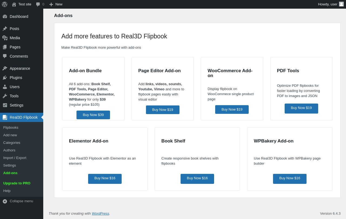The width and height of the screenshot is (346, 219).
Task: Follow the WordPress footer link
Action: click(x=100, y=214)
